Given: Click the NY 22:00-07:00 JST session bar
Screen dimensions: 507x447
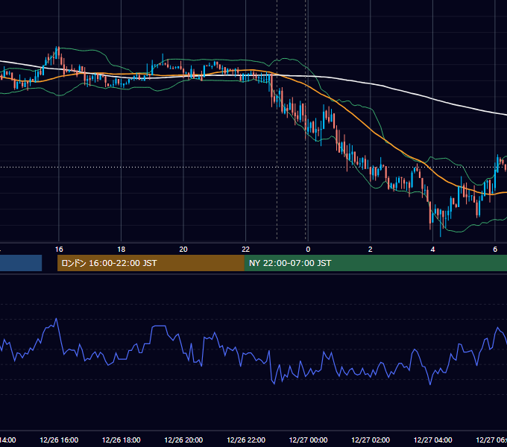Looking at the screenshot, I should (x=375, y=263).
